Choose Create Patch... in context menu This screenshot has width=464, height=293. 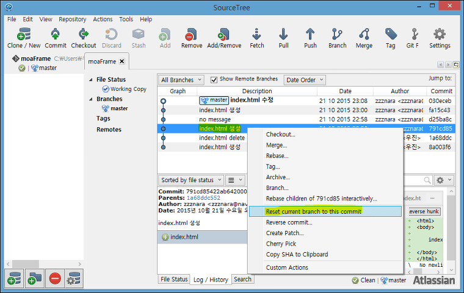325,233
